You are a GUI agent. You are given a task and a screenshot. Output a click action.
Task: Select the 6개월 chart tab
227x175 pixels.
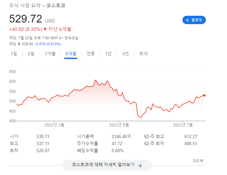click(71, 54)
